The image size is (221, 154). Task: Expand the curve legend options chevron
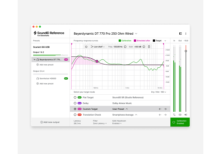[165, 41]
